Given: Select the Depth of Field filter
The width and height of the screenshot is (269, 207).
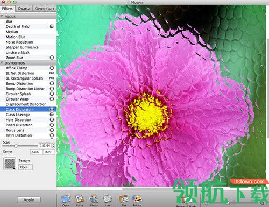Looking at the screenshot, I should click(28, 26).
